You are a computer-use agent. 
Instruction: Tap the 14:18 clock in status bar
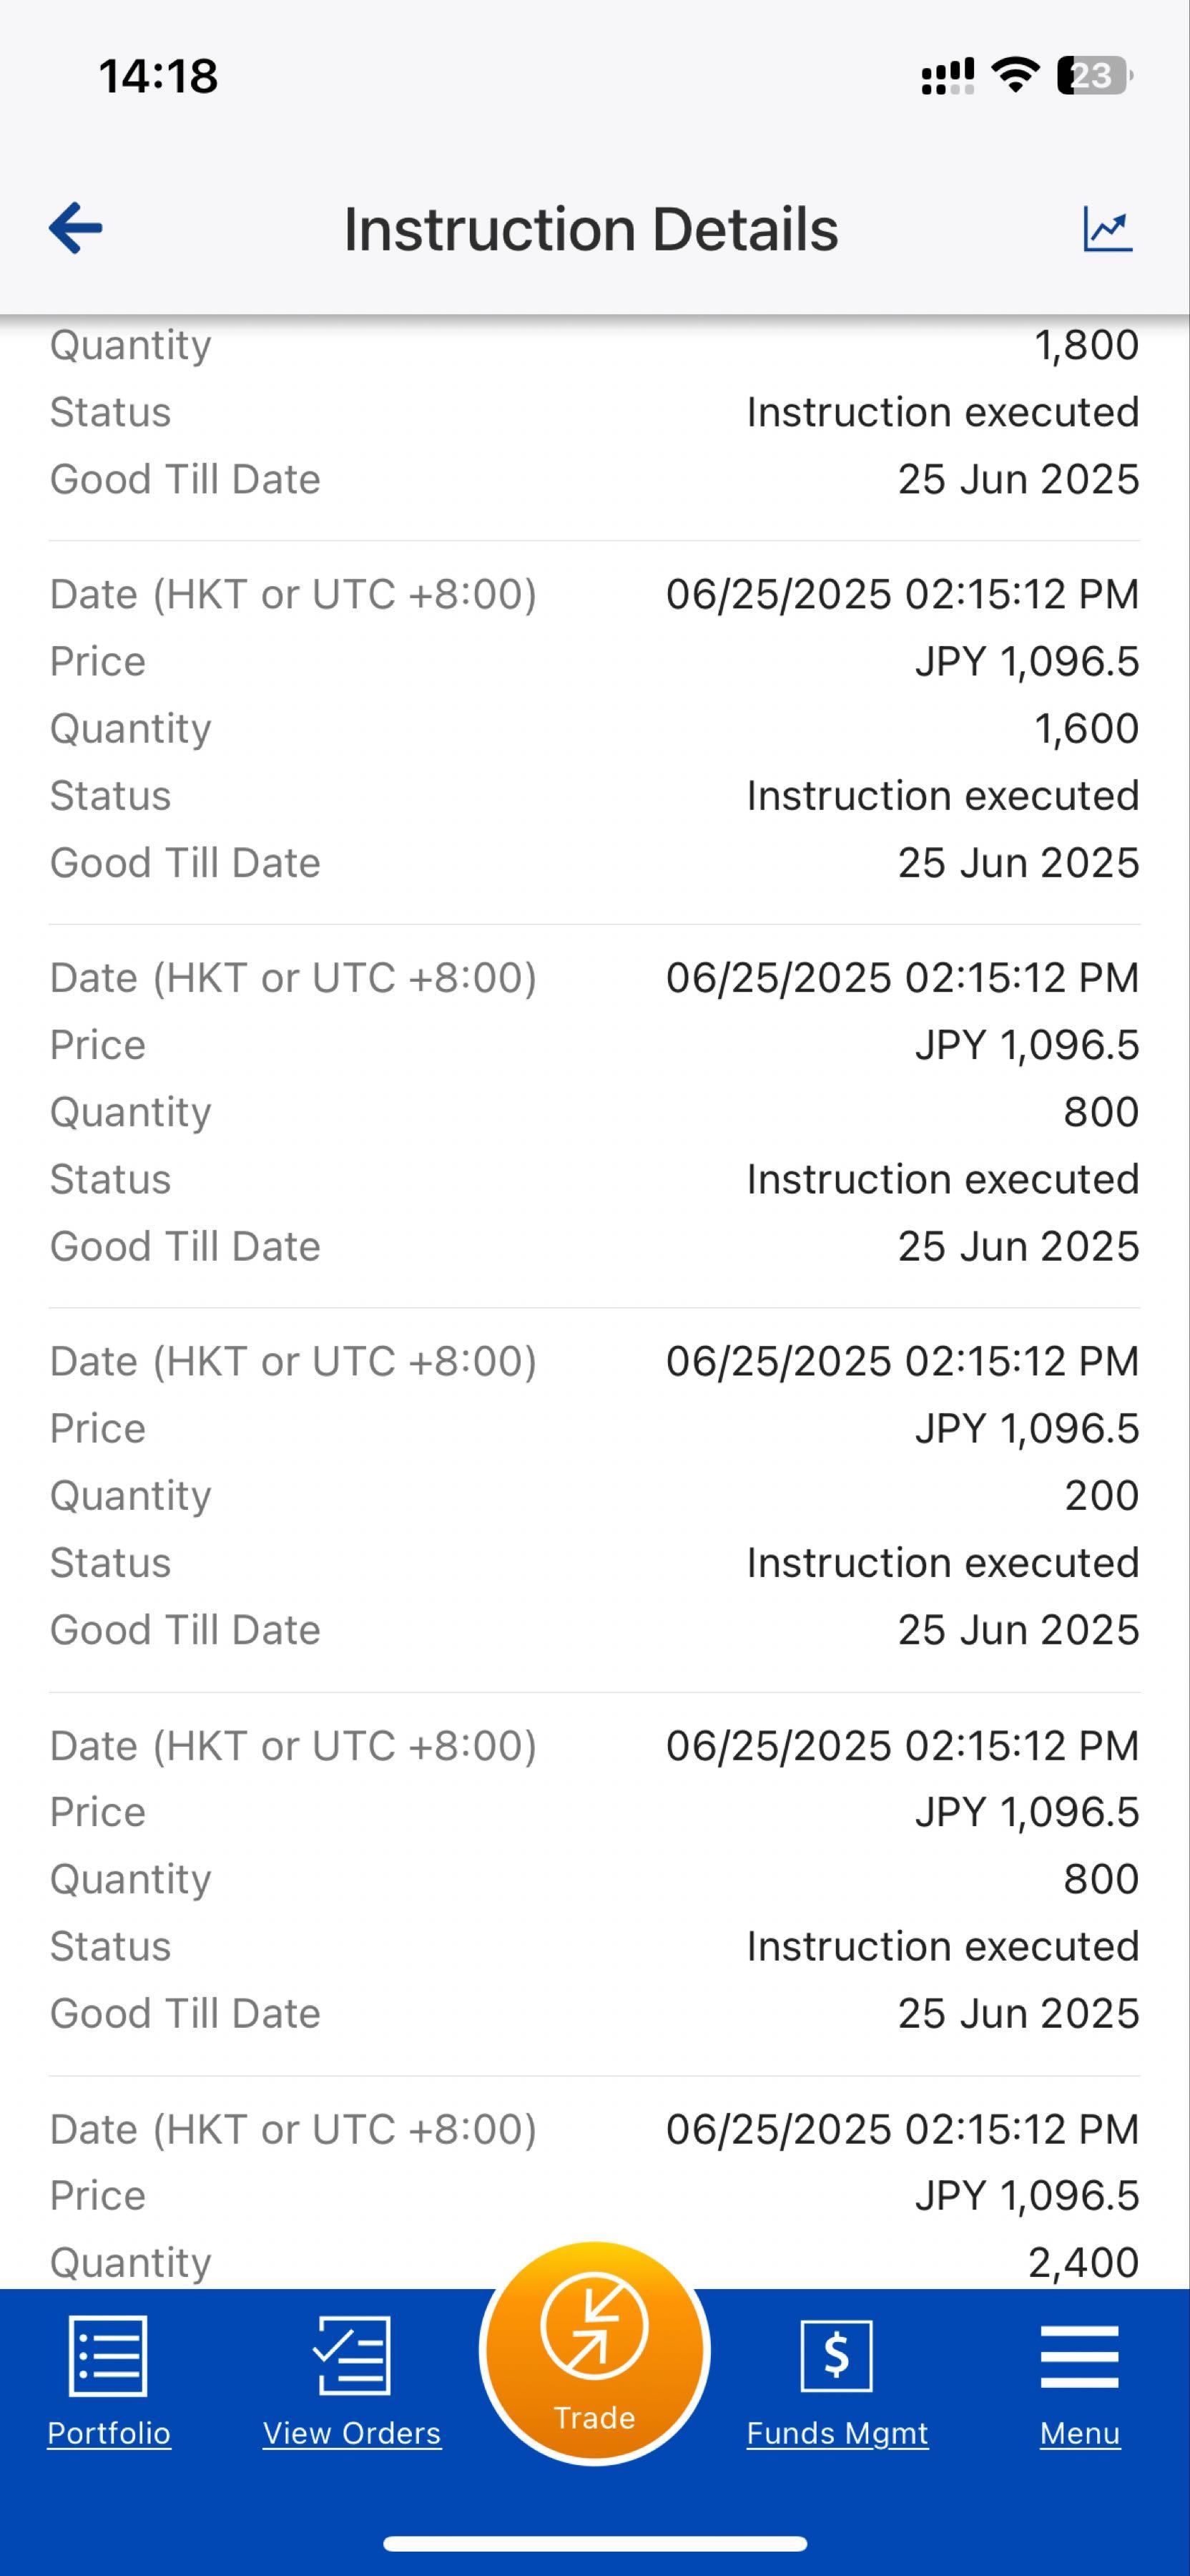158,76
